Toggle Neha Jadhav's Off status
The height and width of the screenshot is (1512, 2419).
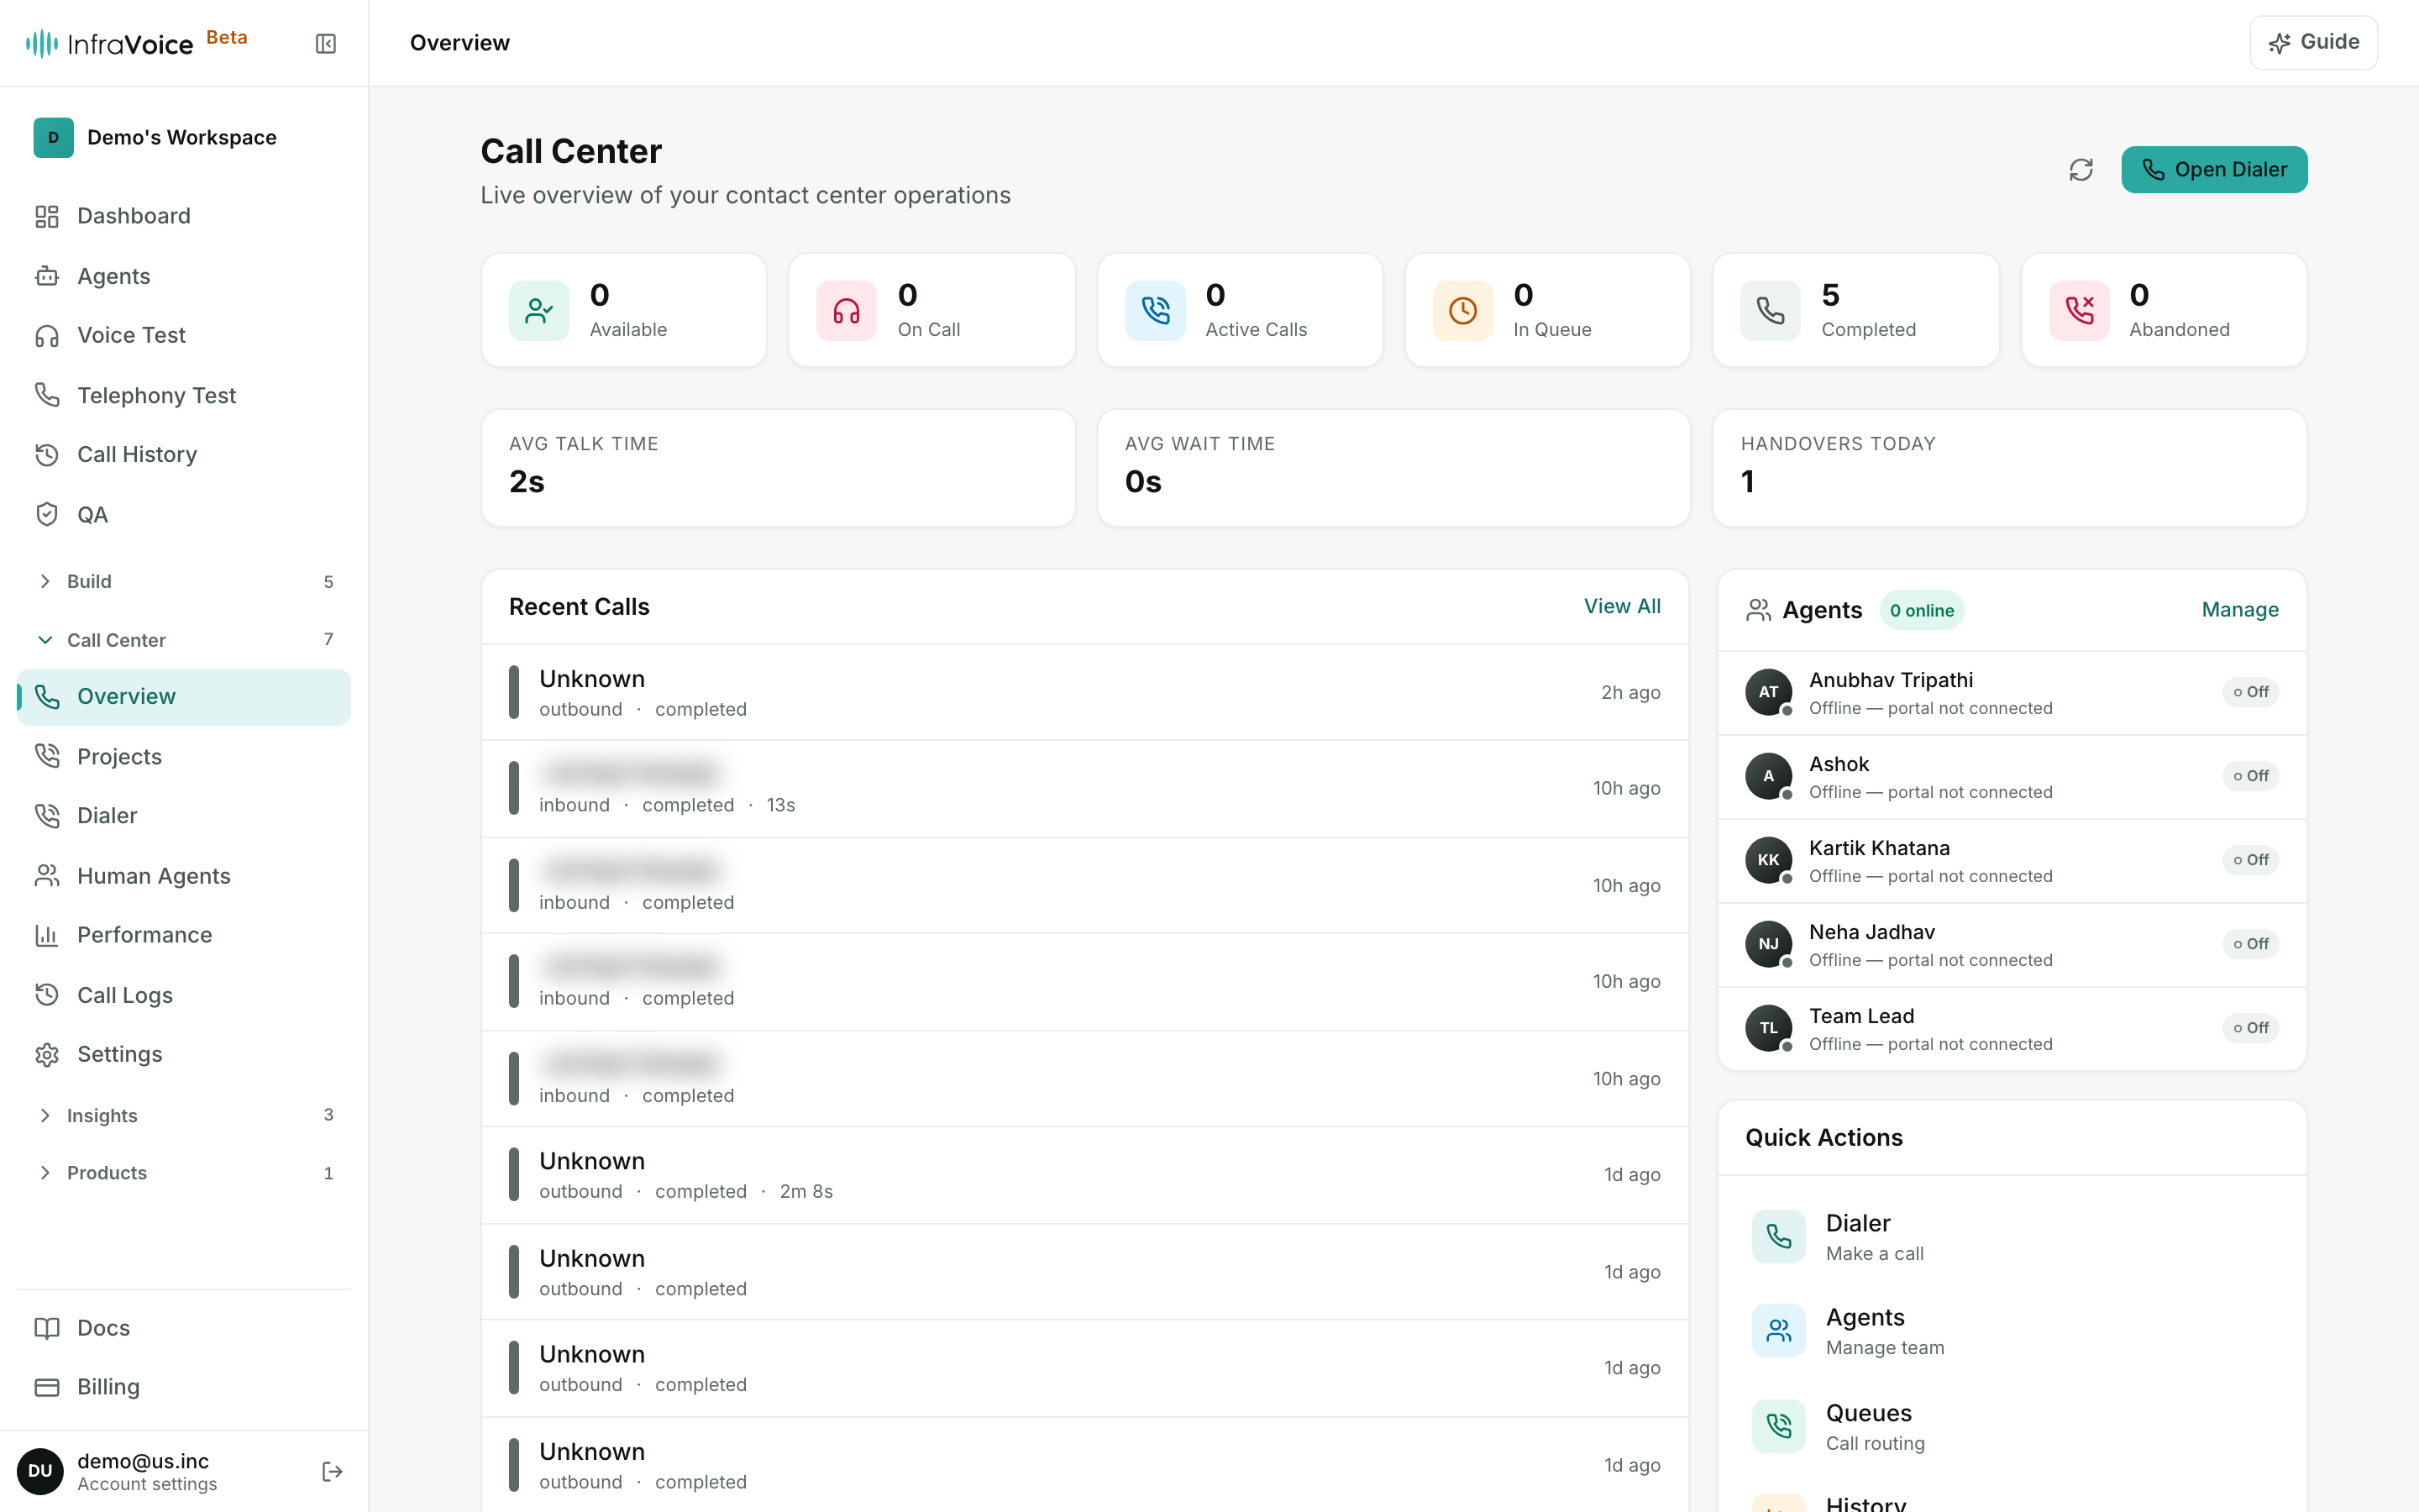point(2250,944)
